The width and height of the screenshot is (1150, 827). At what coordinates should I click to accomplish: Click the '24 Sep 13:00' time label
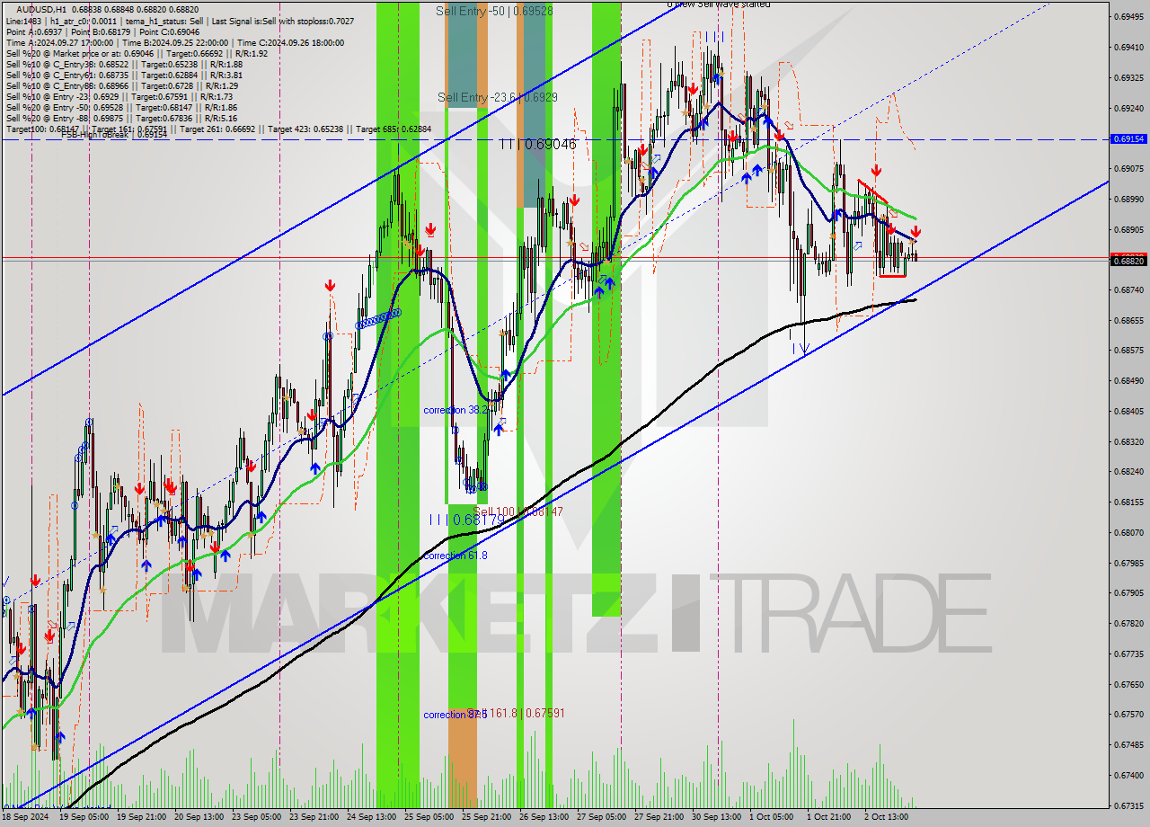click(370, 817)
